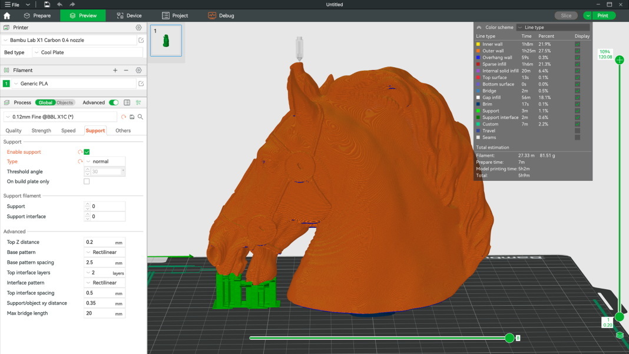Uncheck the Enable support checkbox
This screenshot has height=354, width=629.
point(87,152)
